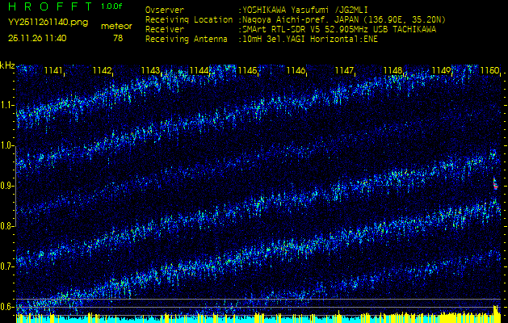Click the 1145 time label
The width and height of the screenshot is (508, 323).
(247, 71)
